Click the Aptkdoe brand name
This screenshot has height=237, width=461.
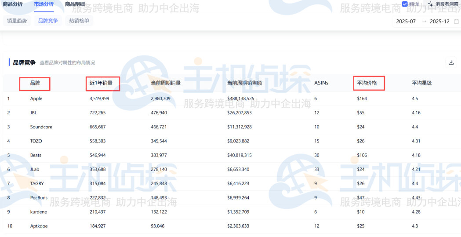click(39, 226)
